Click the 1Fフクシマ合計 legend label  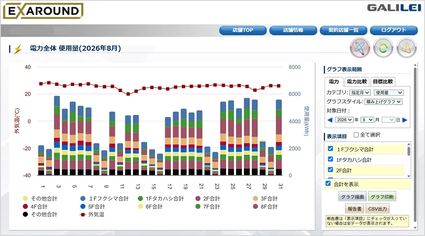point(109,198)
